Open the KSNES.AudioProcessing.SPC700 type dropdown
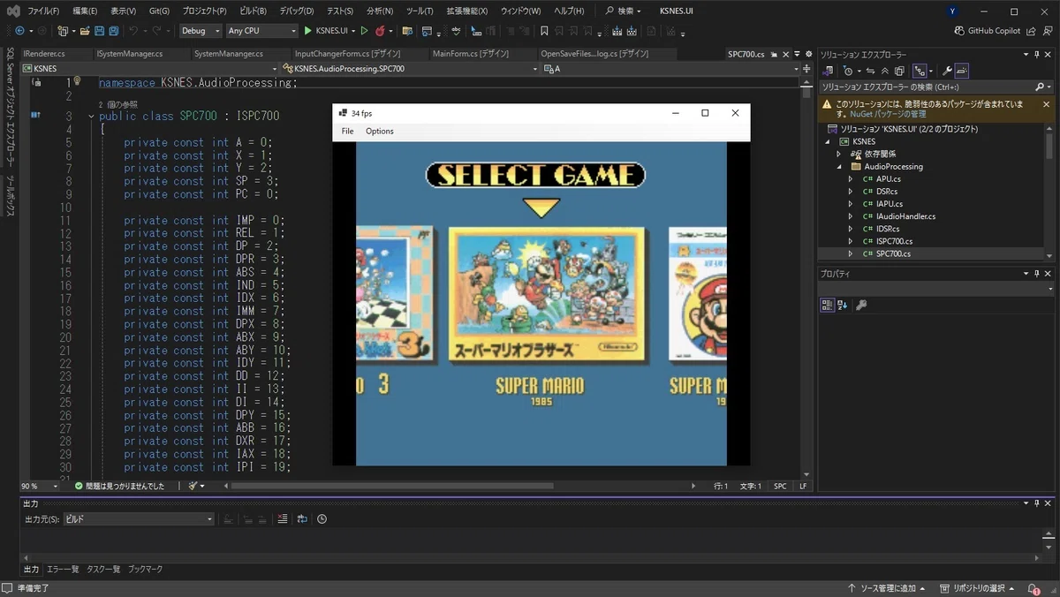This screenshot has height=597, width=1060. coord(409,68)
